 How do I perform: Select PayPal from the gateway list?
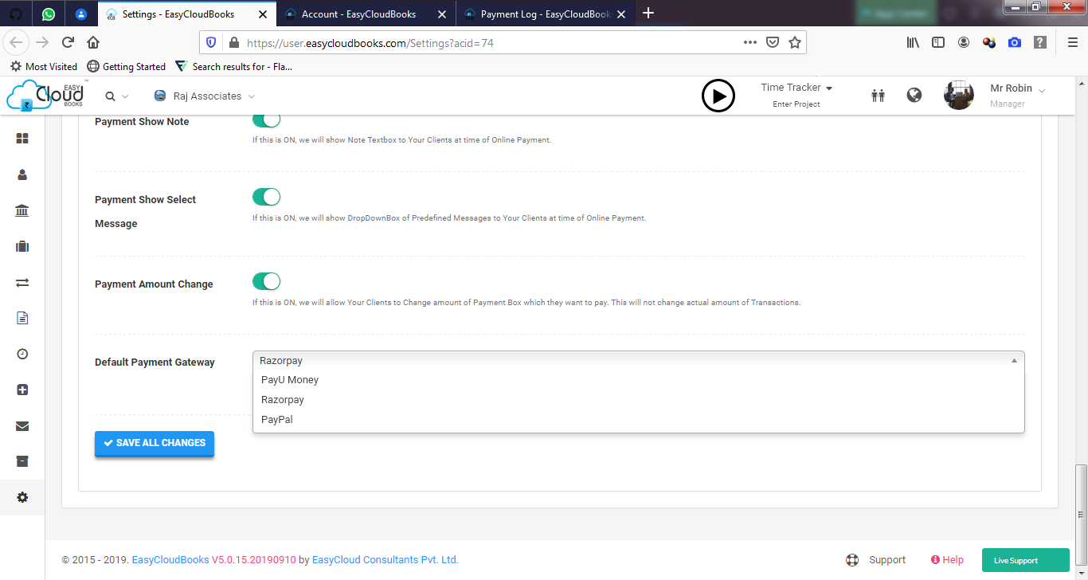[x=639, y=420]
